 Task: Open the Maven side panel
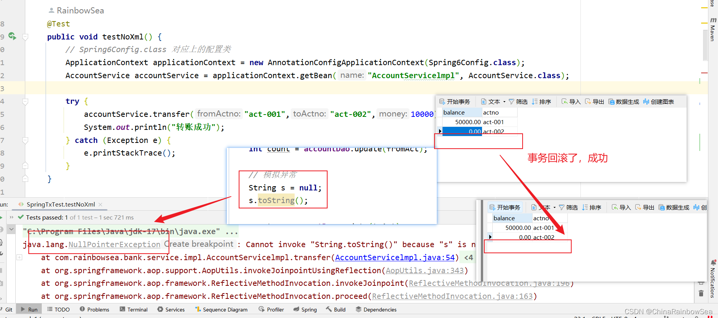click(713, 30)
